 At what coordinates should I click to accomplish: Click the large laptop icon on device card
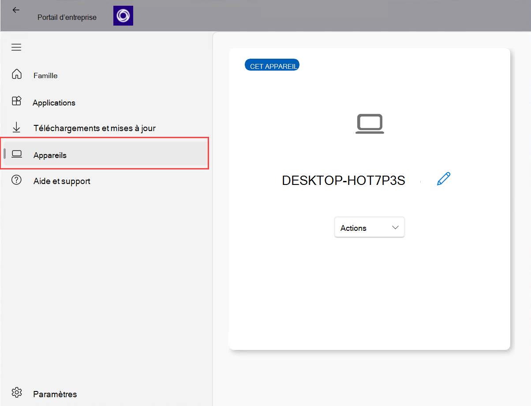click(370, 124)
